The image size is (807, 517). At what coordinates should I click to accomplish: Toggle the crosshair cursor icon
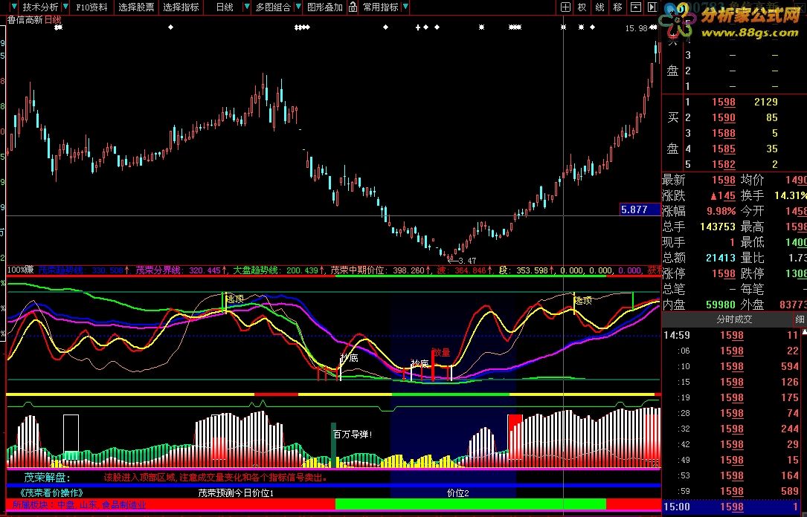click(565, 7)
